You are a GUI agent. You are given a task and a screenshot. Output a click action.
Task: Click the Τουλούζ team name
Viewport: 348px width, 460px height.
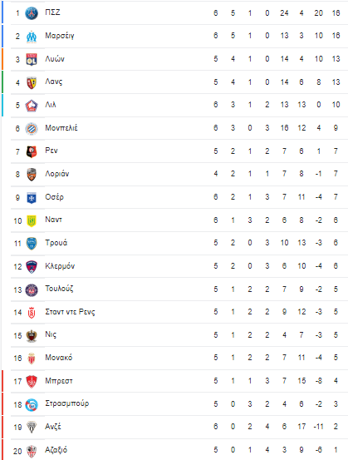click(x=59, y=289)
